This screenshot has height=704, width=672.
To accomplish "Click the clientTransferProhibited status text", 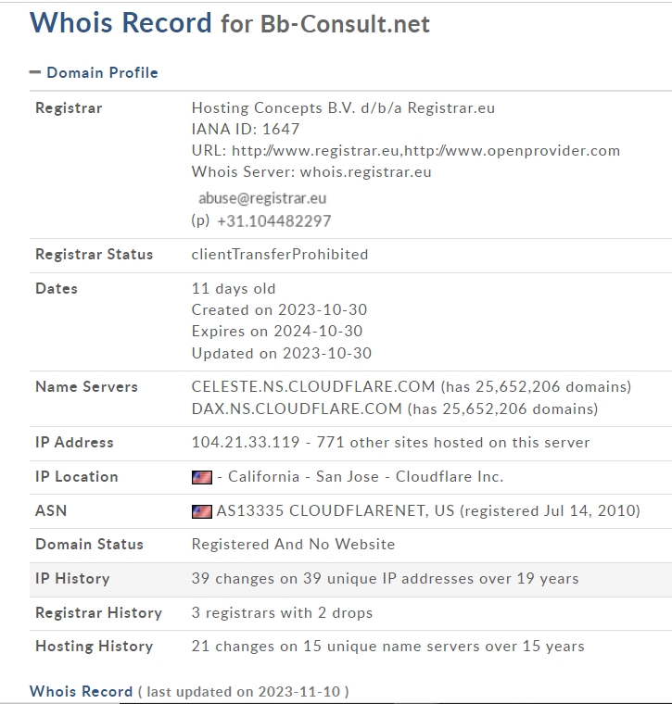I will [x=280, y=255].
